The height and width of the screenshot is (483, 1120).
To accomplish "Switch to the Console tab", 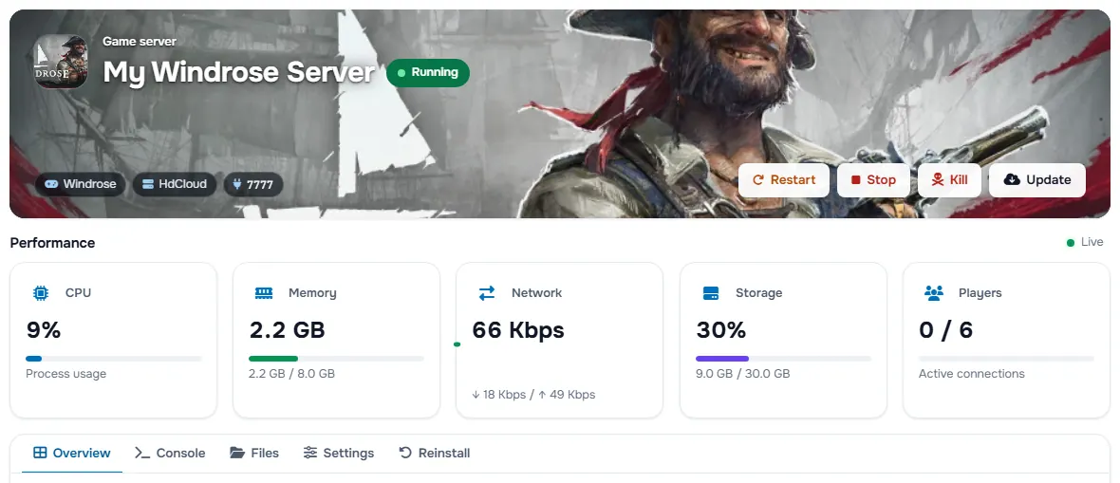I will [170, 453].
